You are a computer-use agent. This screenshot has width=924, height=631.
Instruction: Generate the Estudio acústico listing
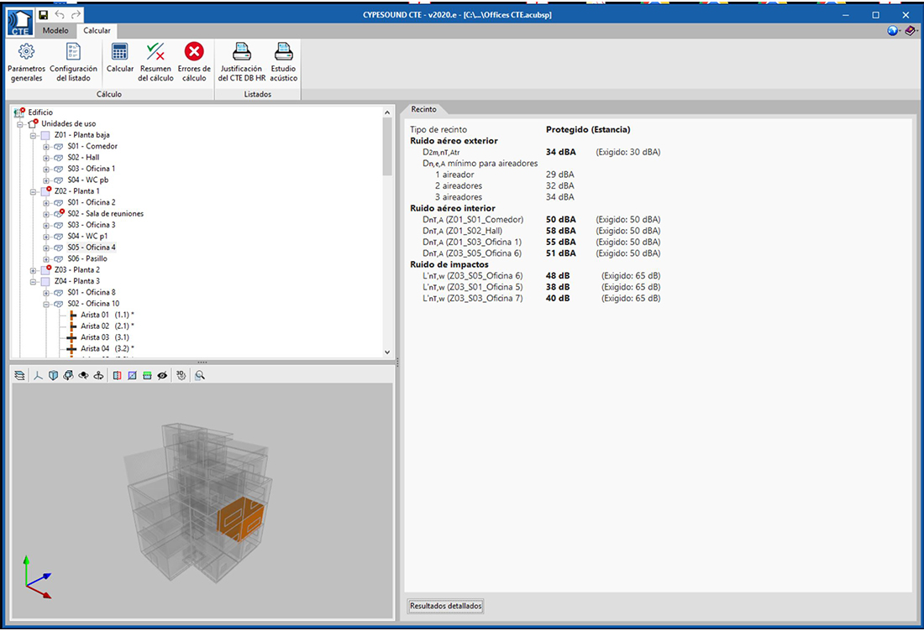pos(283,62)
